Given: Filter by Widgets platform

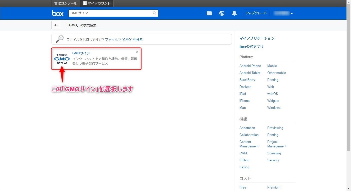Looking at the screenshot, I should tap(273, 101).
